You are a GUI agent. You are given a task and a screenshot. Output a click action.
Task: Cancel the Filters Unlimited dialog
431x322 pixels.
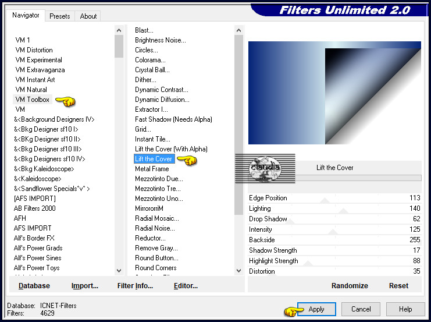(361, 309)
